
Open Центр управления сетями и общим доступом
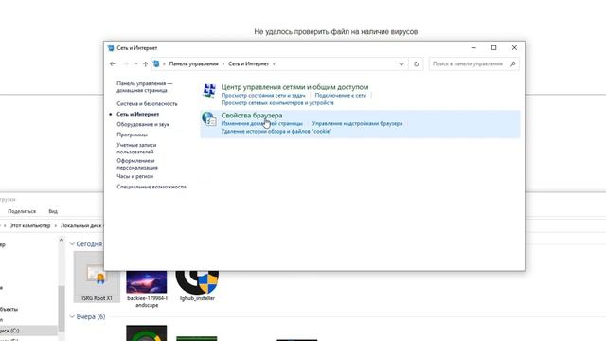coord(294,87)
